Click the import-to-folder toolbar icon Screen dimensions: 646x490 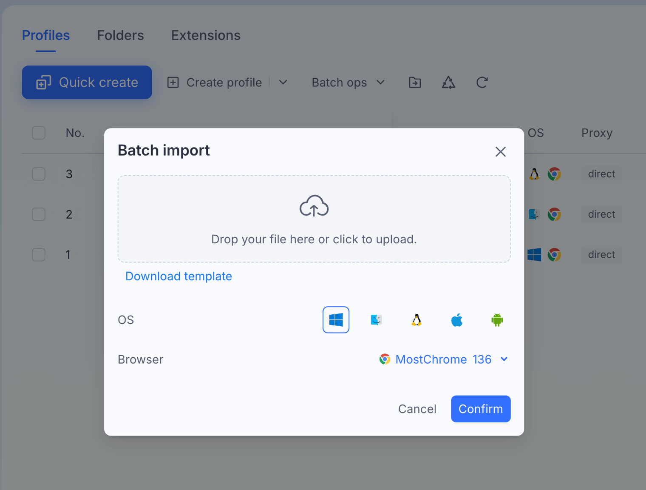click(x=415, y=83)
